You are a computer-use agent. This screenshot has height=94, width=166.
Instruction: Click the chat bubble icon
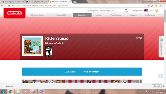[x=161, y=40]
